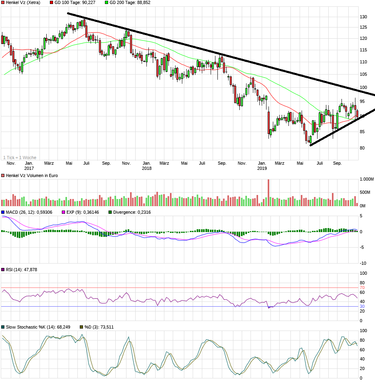Image resolution: width=375 pixels, height=382 pixels.
Task: Click the 'RSI (14): 47,878' label
Action: [22, 270]
